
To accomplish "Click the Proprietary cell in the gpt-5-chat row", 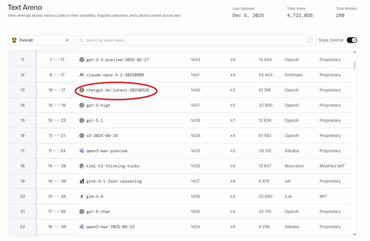I will [330, 211].
